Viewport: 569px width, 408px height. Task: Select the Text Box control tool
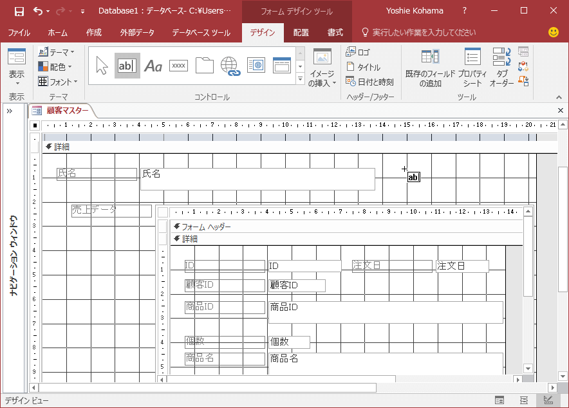coord(127,66)
